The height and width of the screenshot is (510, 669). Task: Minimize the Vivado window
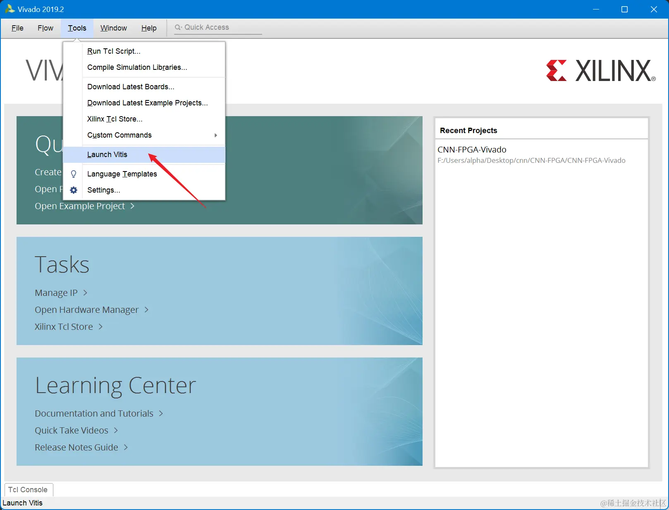(x=596, y=9)
